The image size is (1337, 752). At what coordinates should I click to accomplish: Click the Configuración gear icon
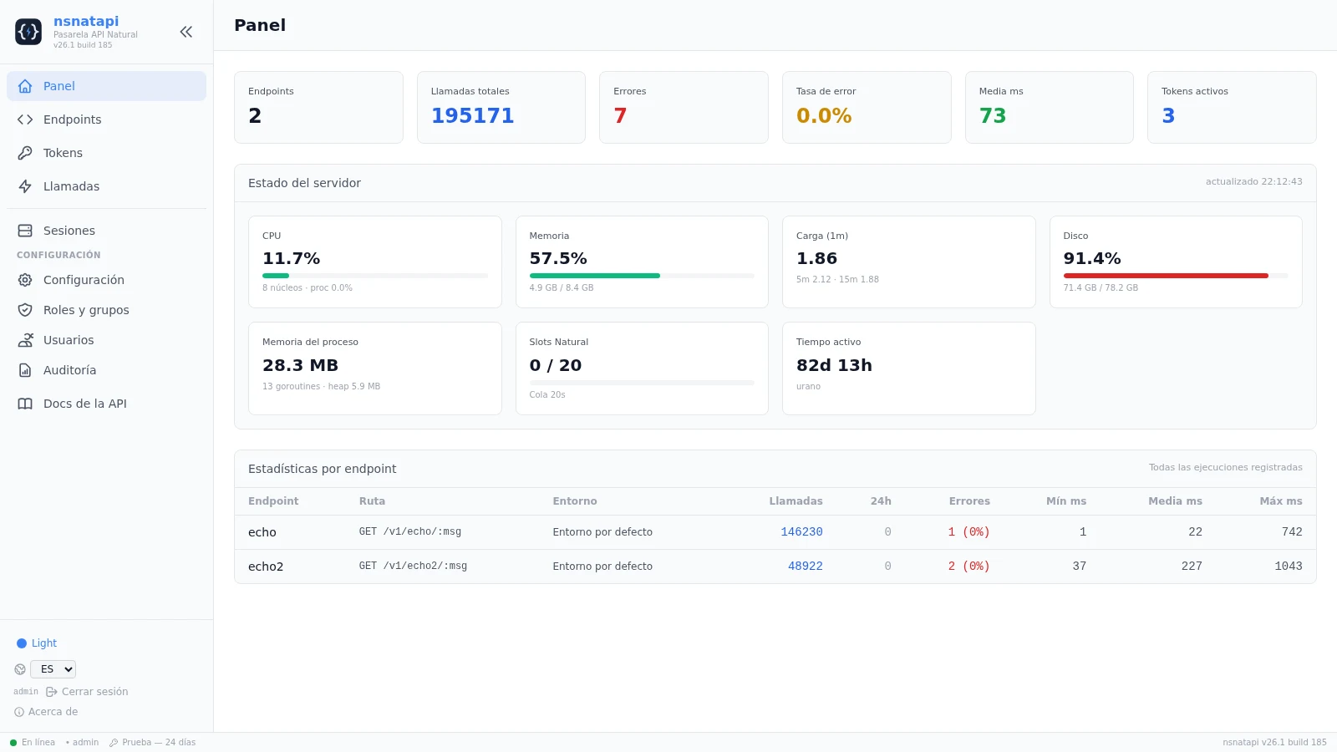tap(25, 280)
